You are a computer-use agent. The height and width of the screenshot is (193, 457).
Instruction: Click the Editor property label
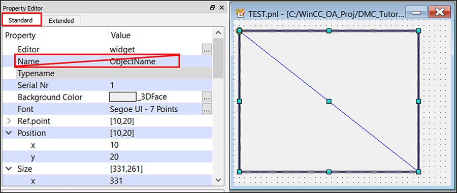tap(28, 50)
